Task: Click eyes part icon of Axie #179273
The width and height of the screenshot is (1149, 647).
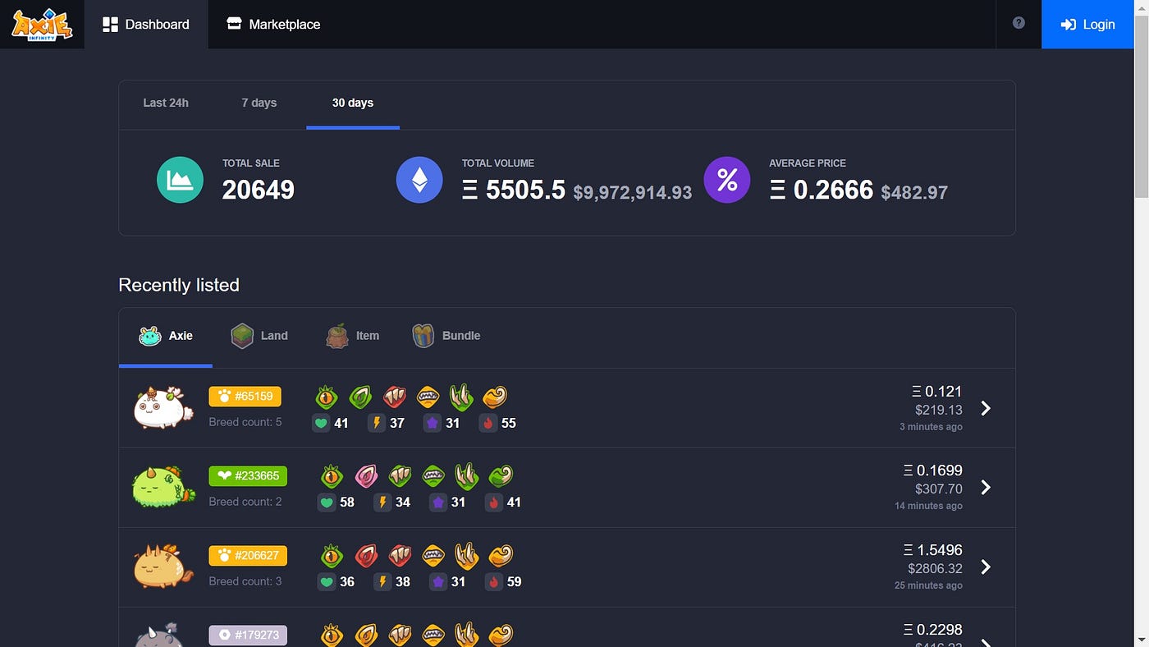Action: coord(332,636)
